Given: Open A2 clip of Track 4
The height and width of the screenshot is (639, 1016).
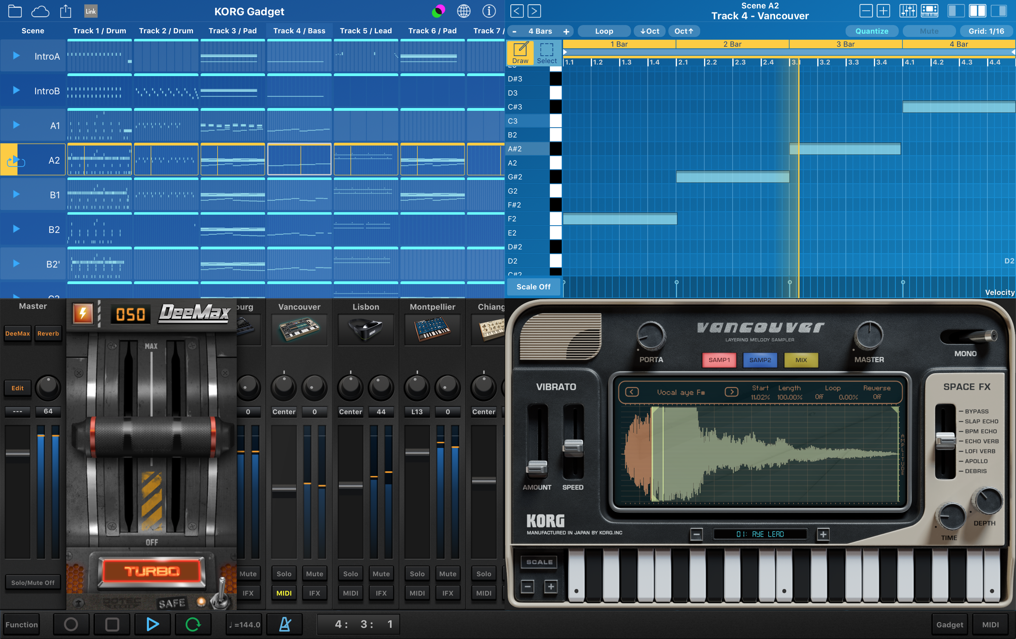Looking at the screenshot, I should [299, 159].
